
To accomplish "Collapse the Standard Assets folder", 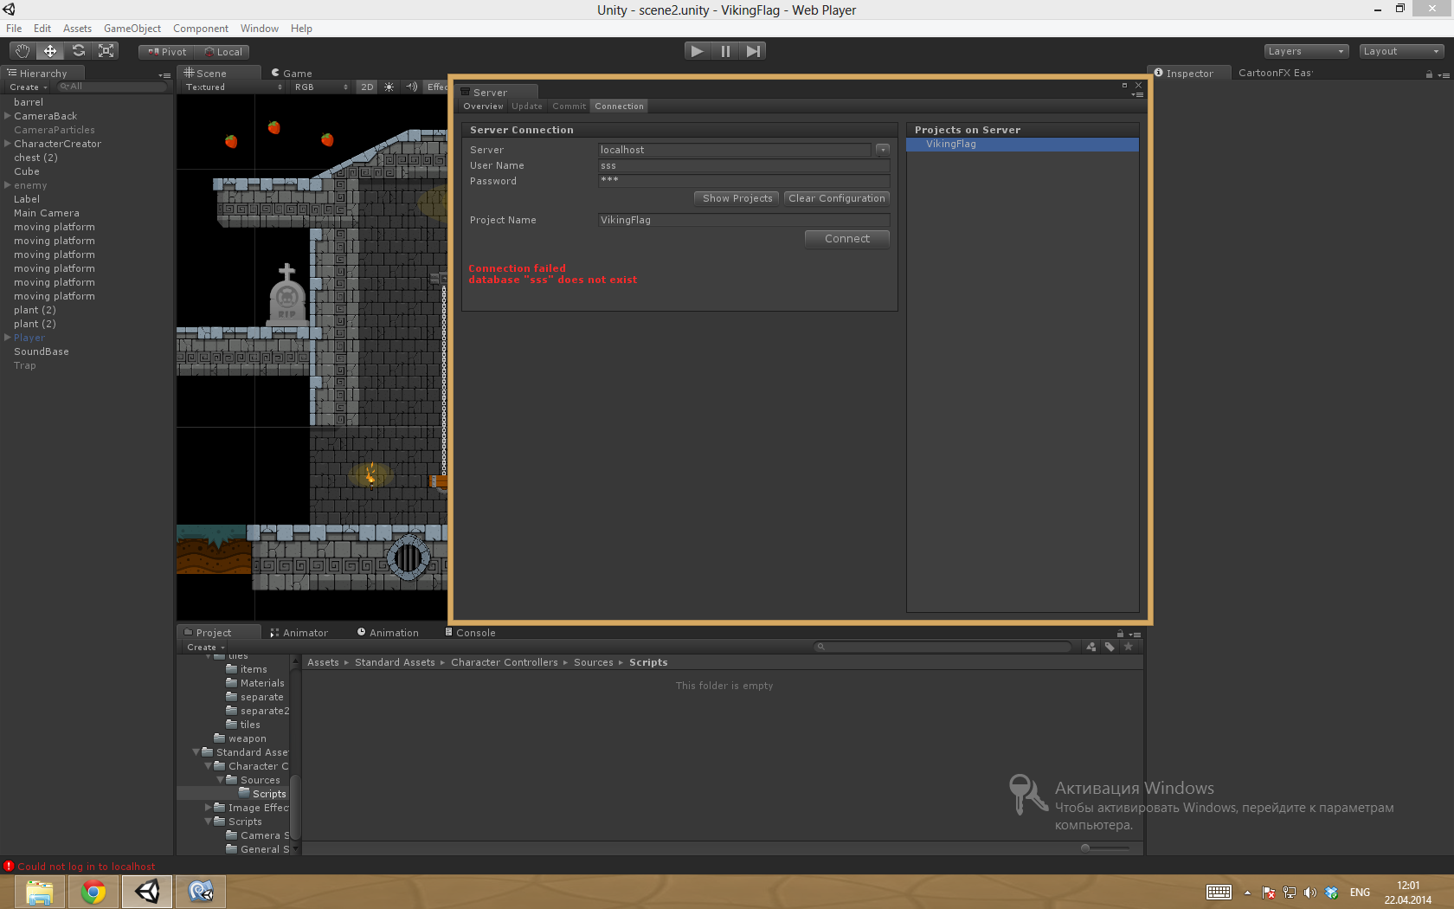I will coord(196,752).
